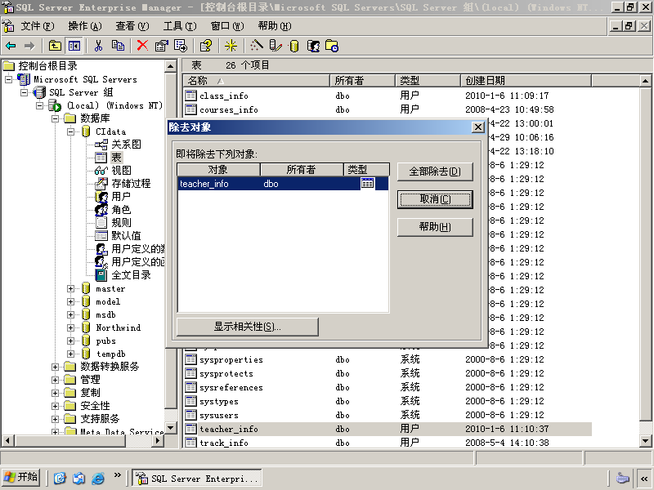This screenshot has width=654, height=490.
Task: Click the 全部除去(D) drop all button
Action: pos(435,171)
